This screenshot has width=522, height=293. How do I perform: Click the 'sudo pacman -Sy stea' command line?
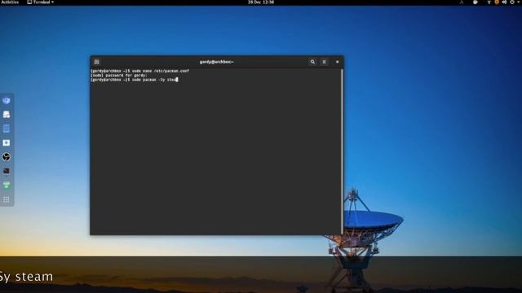[x=154, y=80]
